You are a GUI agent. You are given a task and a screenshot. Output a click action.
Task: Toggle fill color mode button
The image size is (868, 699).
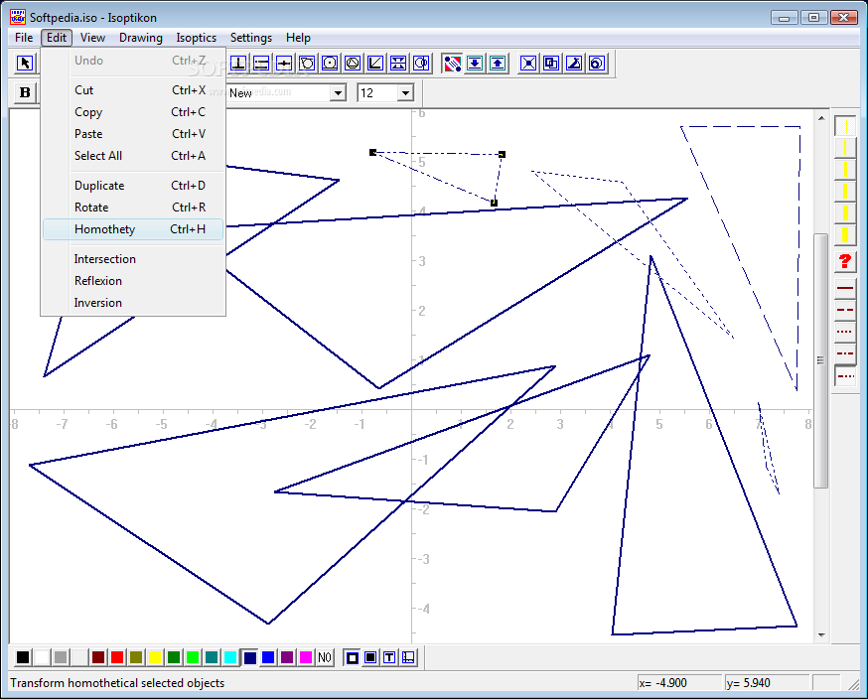370,657
